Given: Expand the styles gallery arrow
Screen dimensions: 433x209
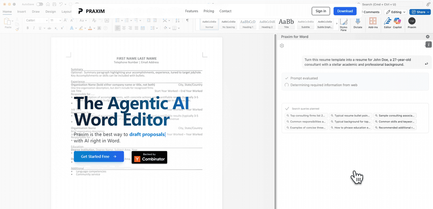Looking at the screenshot, I should (x=336, y=23).
